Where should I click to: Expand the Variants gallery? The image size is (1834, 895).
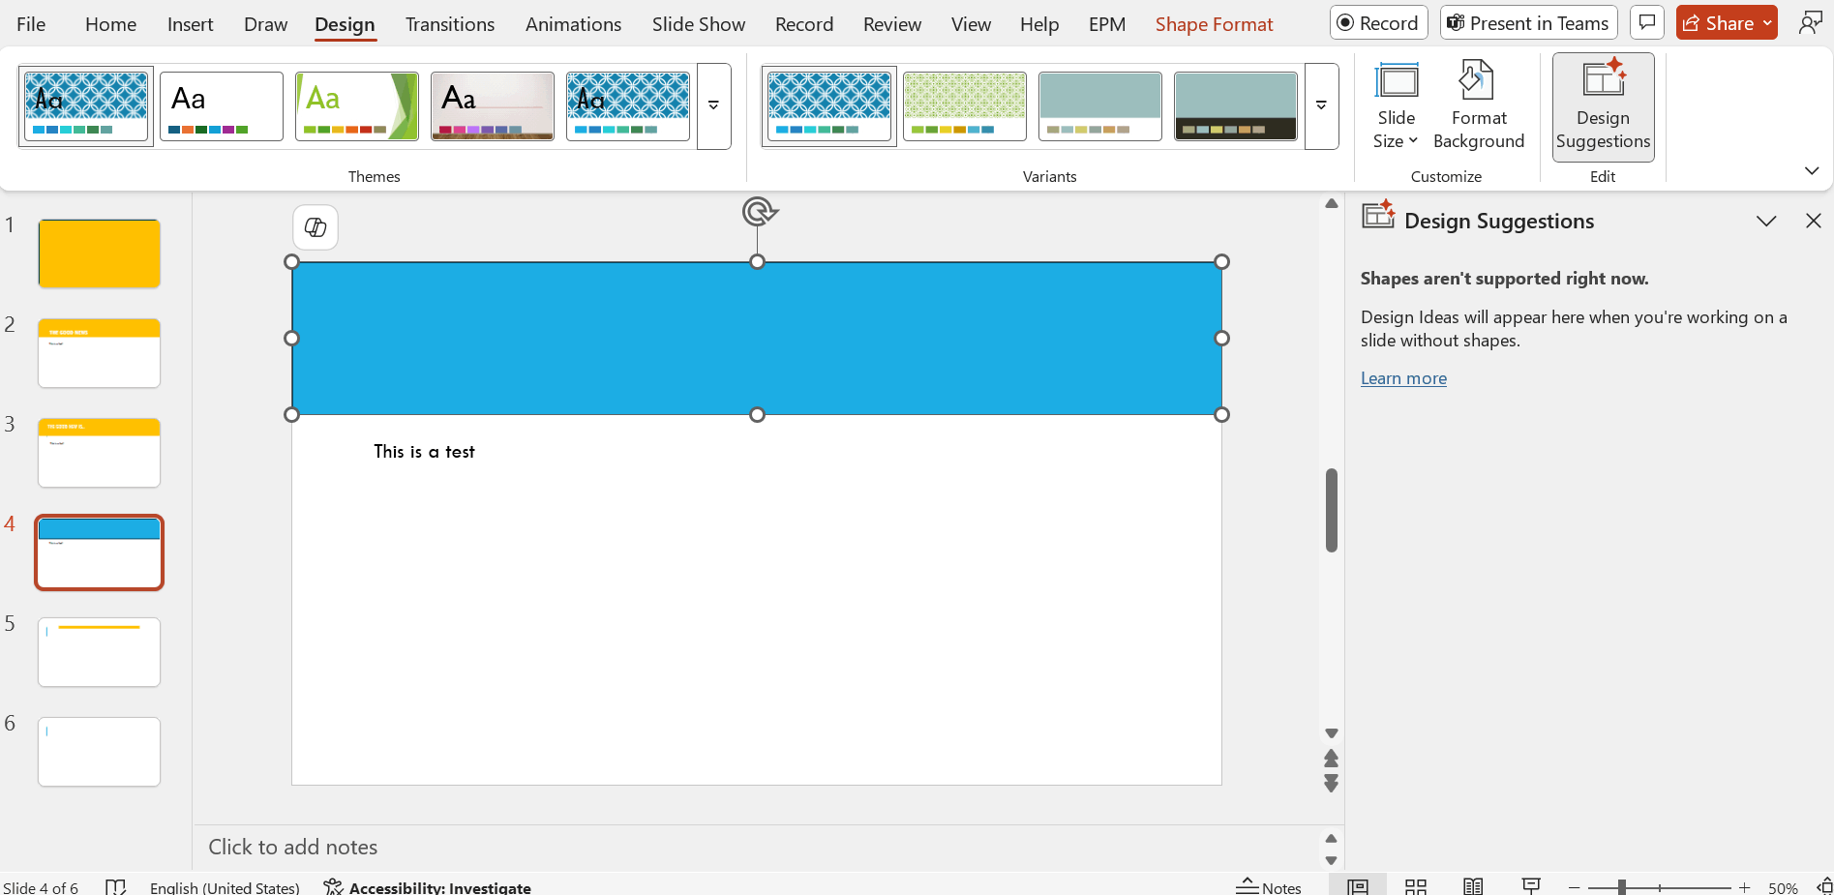(1320, 106)
